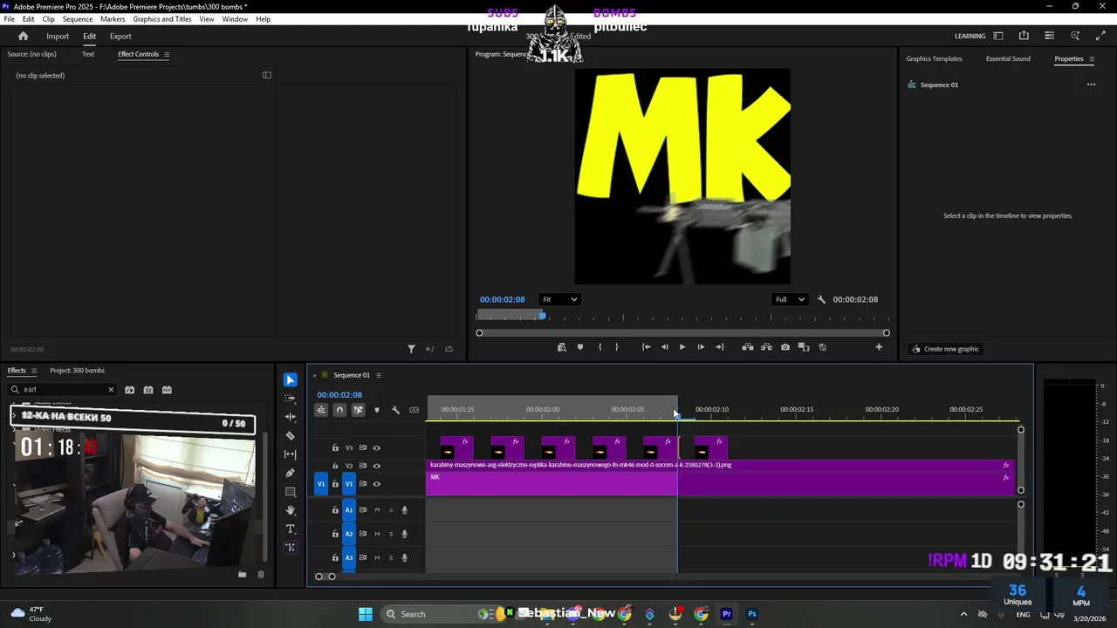
Task: Select the Pen tool
Action: (291, 473)
